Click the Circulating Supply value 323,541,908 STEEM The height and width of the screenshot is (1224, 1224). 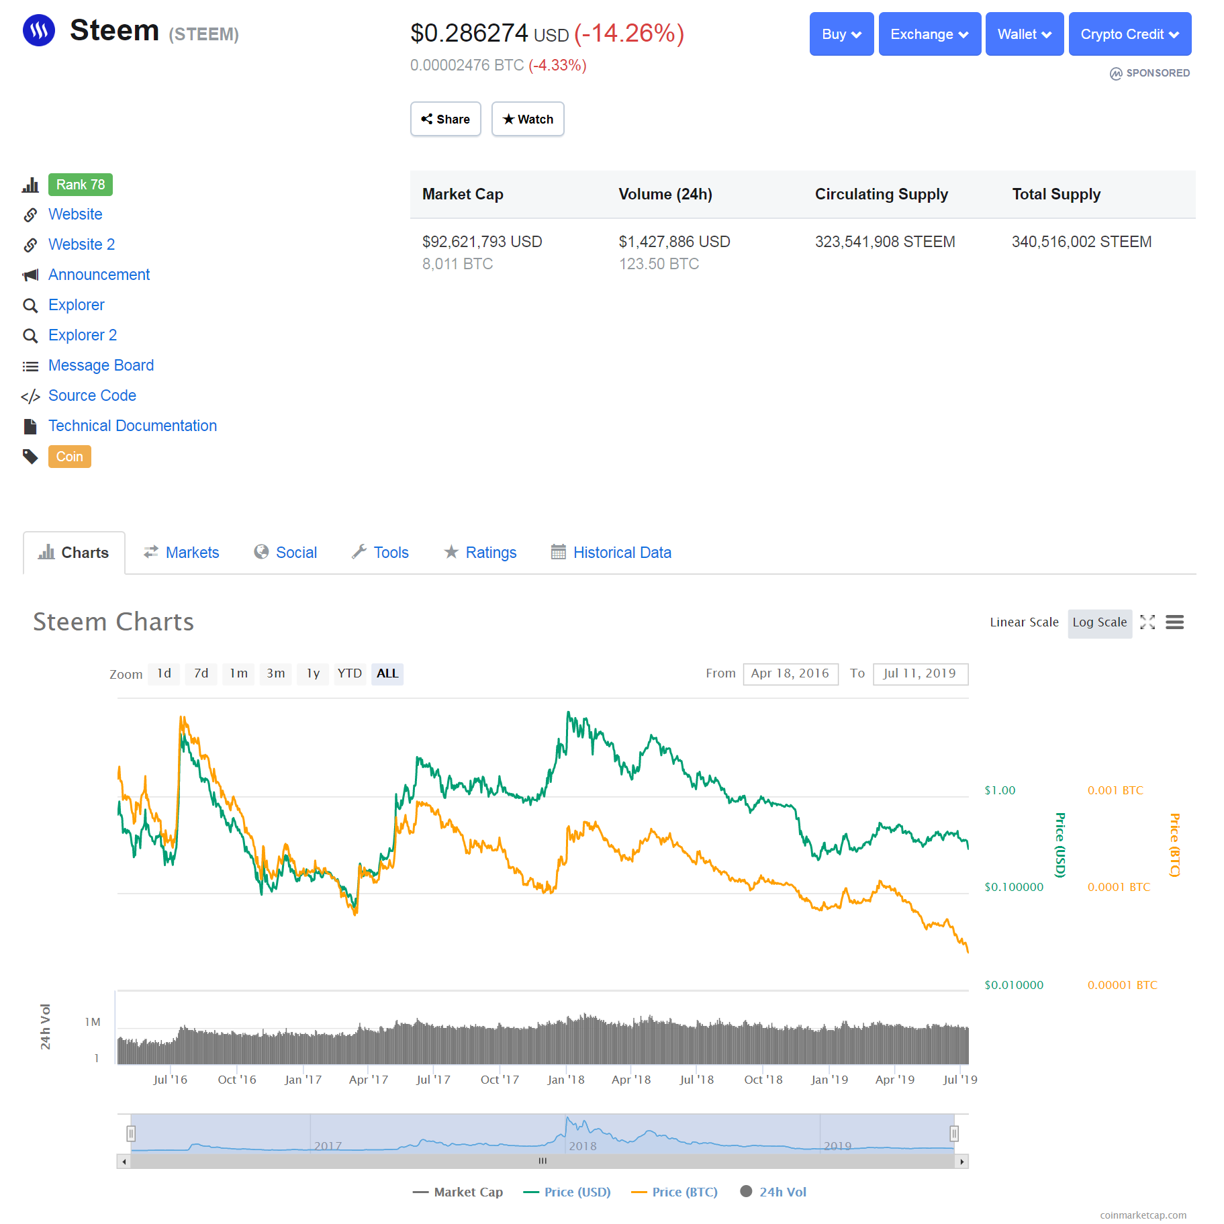tap(885, 242)
